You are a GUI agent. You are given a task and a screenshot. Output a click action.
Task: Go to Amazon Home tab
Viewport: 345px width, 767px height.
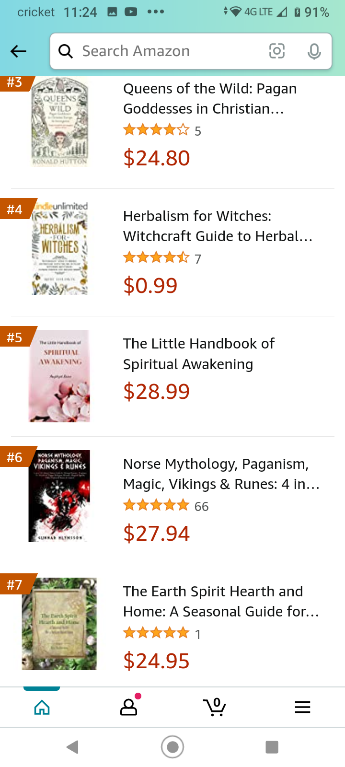42,707
